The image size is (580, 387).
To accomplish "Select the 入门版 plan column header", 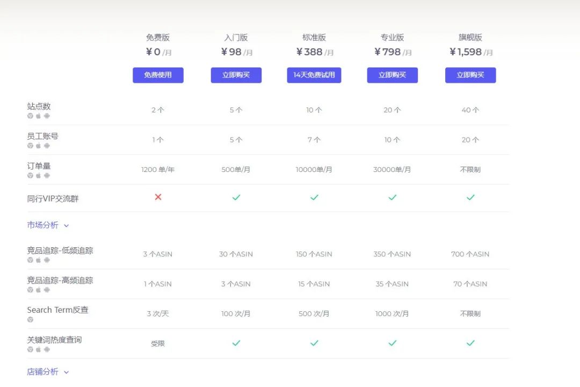I will 236,38.
